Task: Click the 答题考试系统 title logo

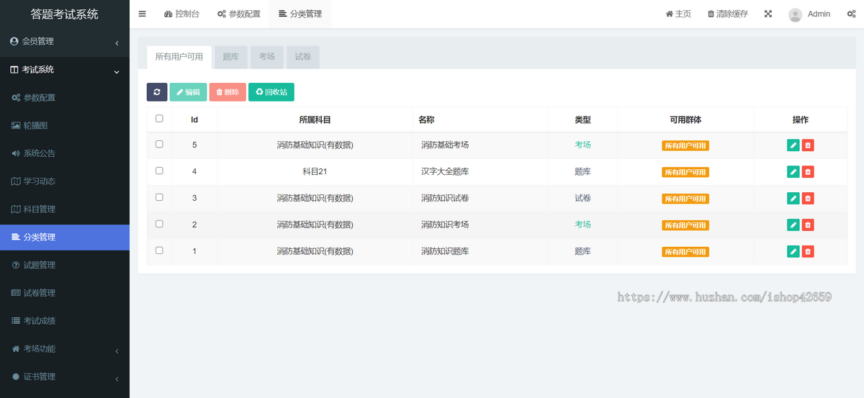Action: pos(65,14)
